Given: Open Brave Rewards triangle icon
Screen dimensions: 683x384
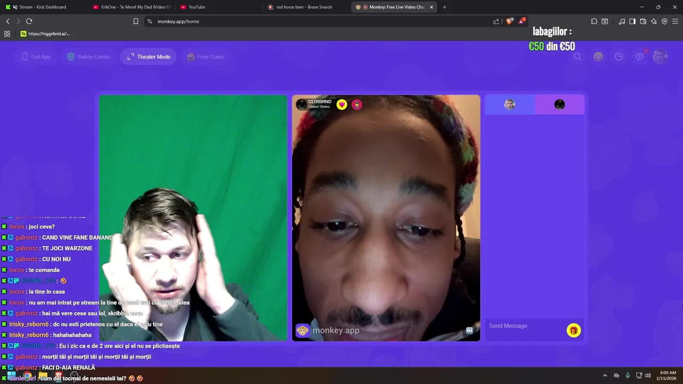Looking at the screenshot, I should pyautogui.click(x=521, y=21).
